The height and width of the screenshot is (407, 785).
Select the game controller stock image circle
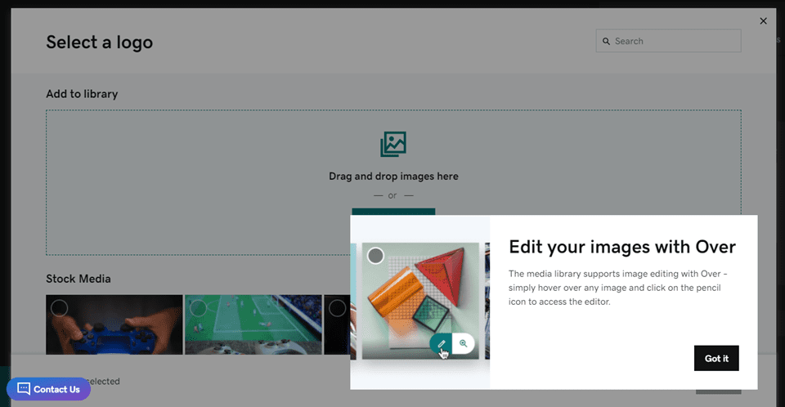[x=60, y=308]
